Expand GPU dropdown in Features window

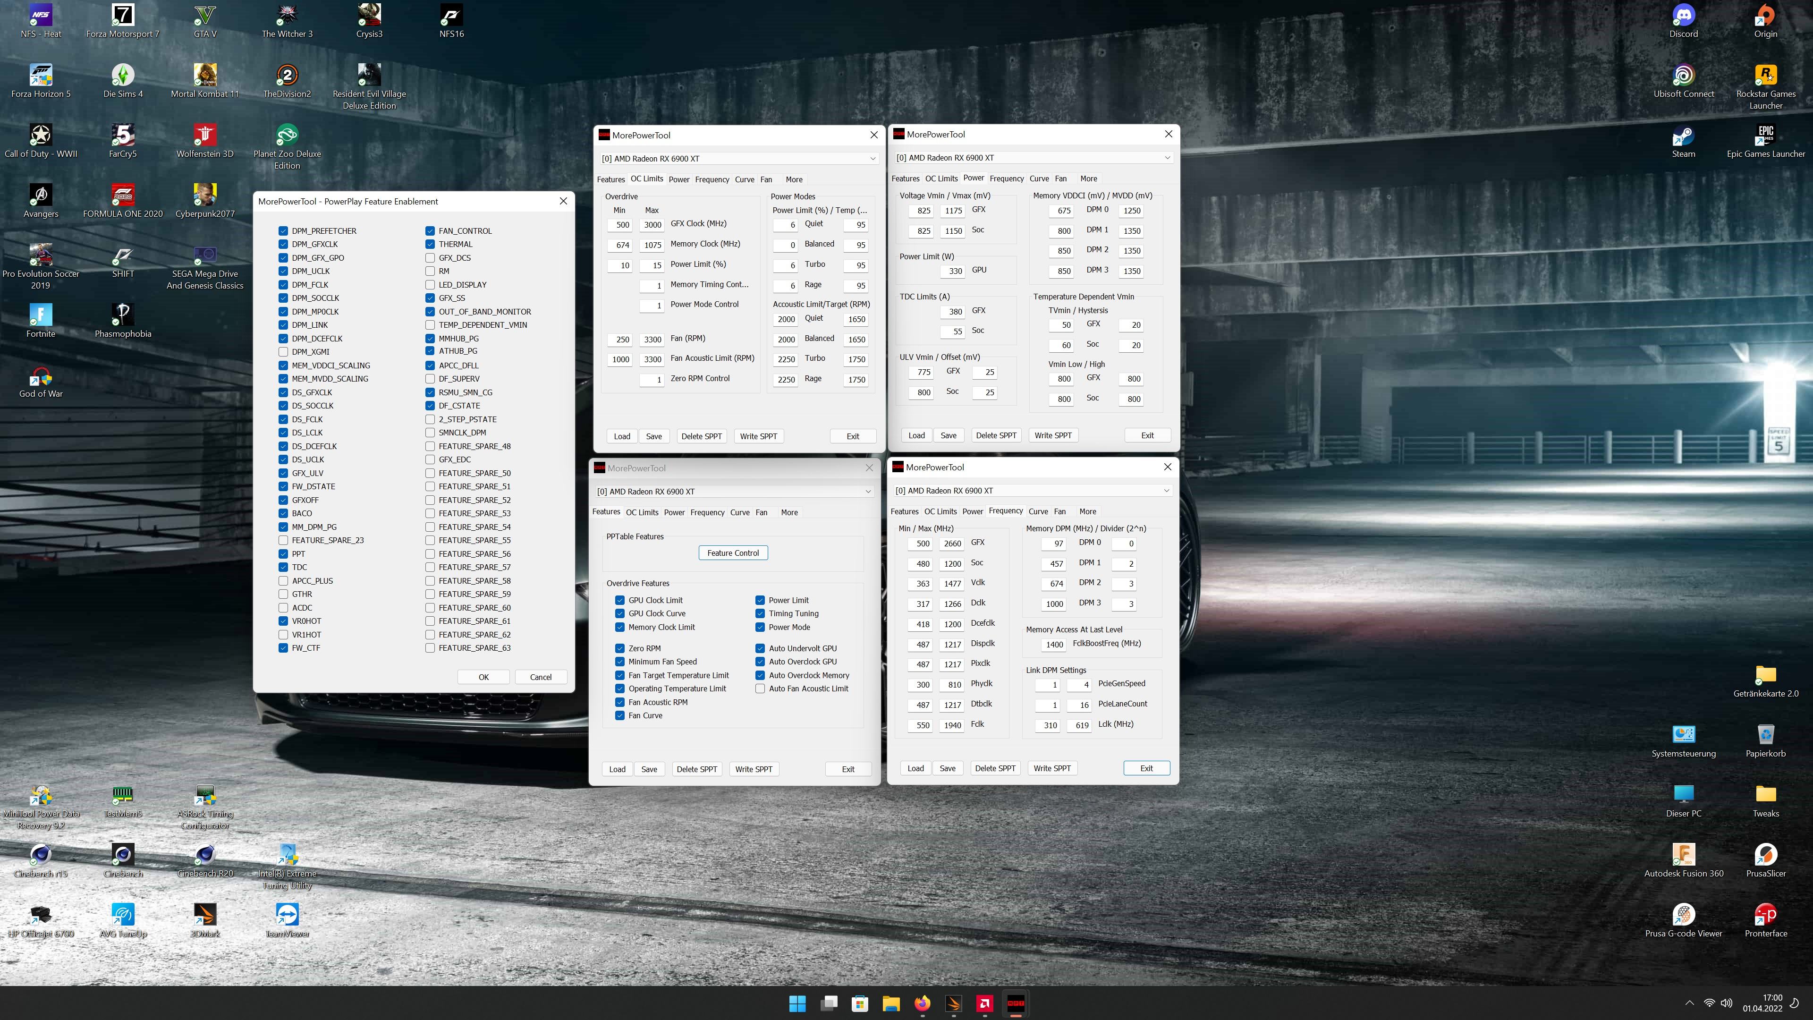868,491
